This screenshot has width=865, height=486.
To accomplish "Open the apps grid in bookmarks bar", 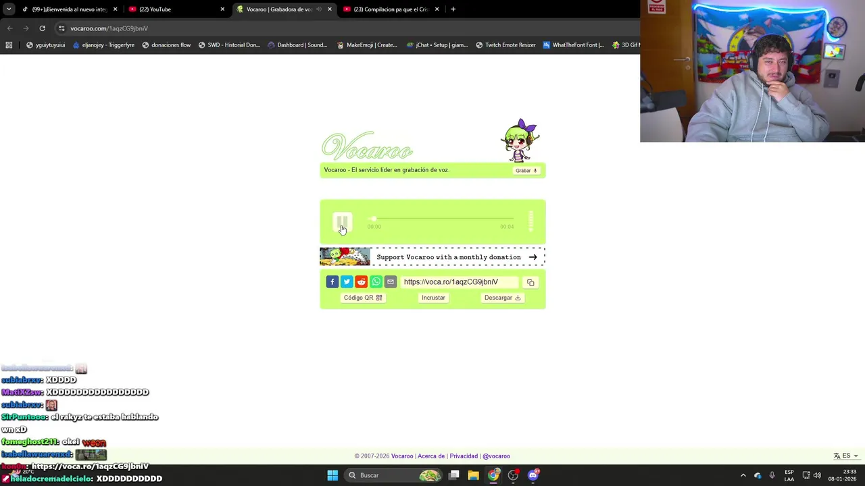I will click(9, 45).
